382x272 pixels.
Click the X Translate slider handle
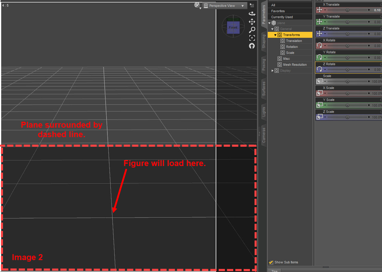pyautogui.click(x=347, y=10)
